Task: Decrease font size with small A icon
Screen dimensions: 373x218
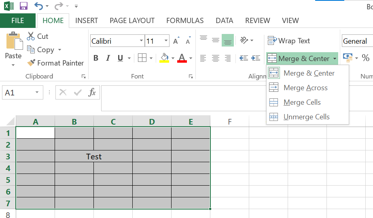Action: 189,41
